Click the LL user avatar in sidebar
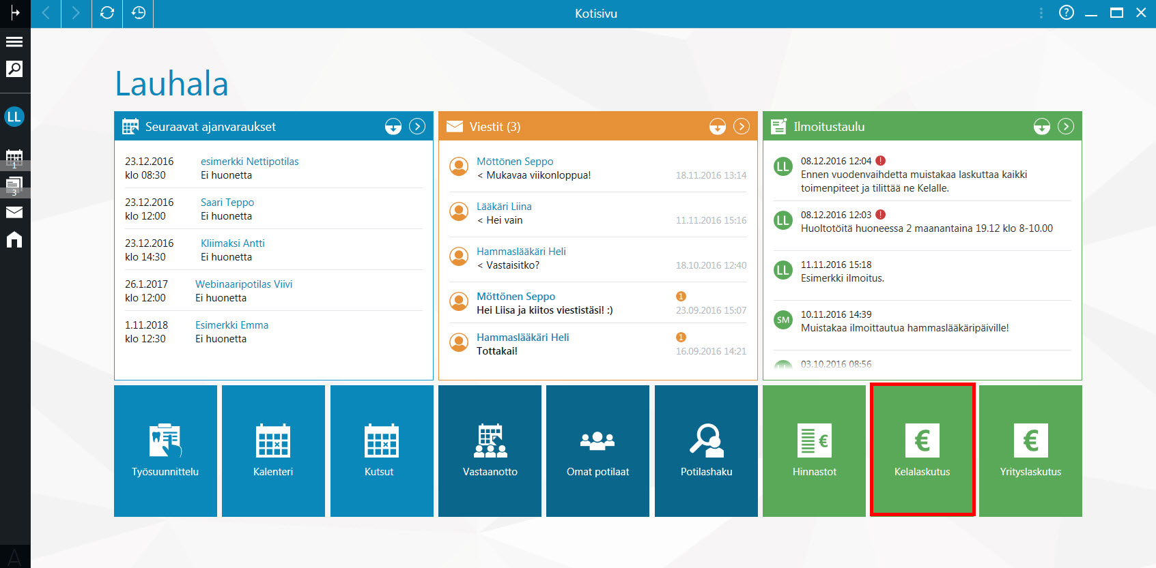This screenshot has width=1156, height=568. point(14,117)
